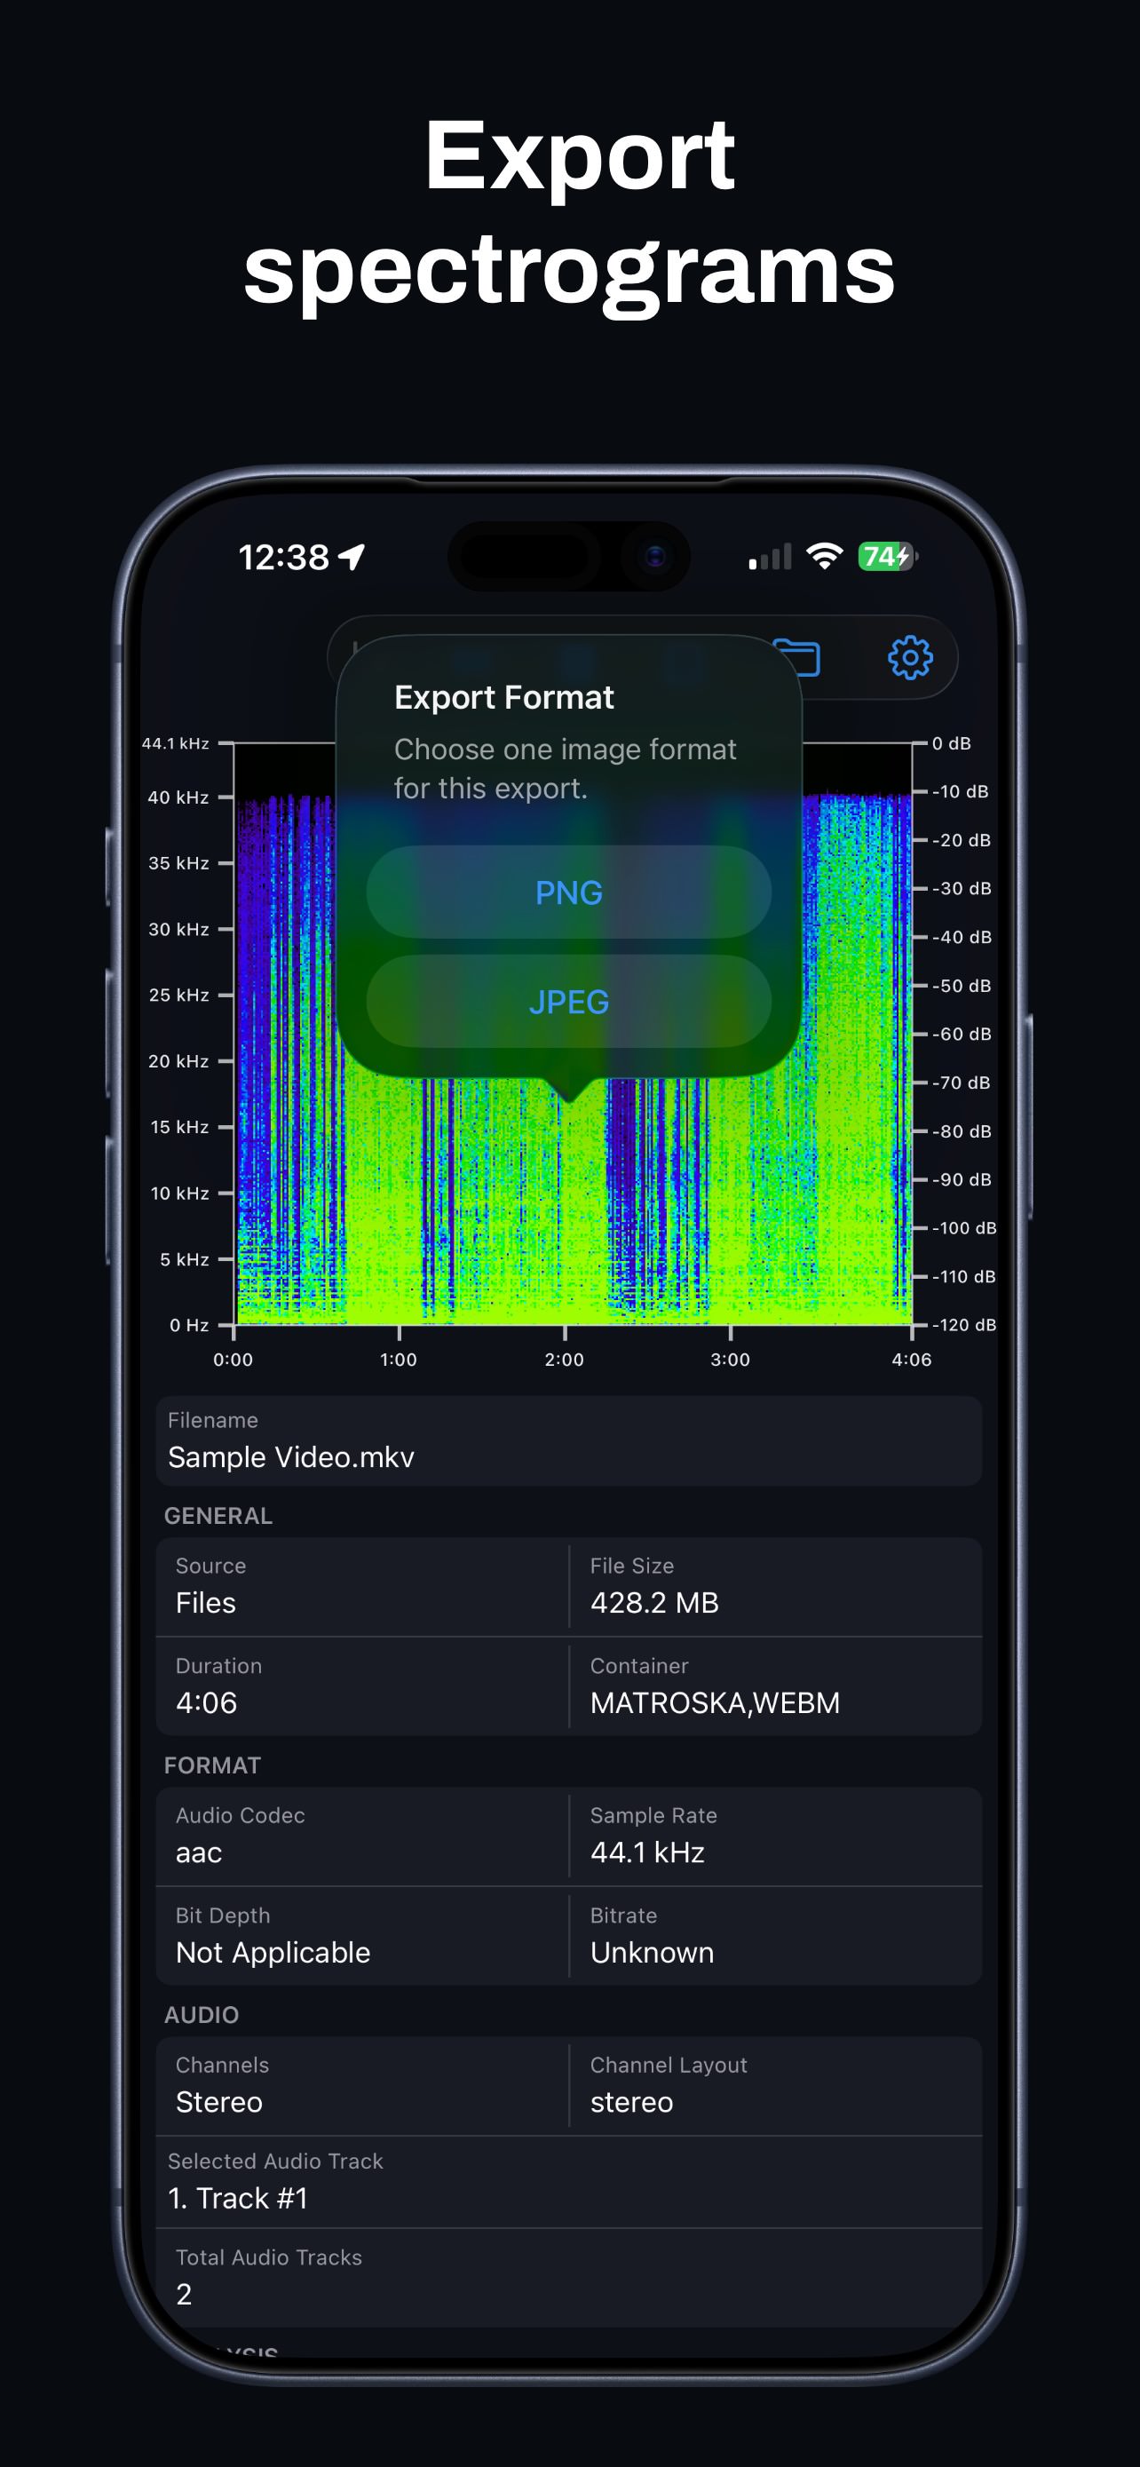This screenshot has width=1140, height=2467.
Task: Open the settings gear icon
Action: coord(909,657)
